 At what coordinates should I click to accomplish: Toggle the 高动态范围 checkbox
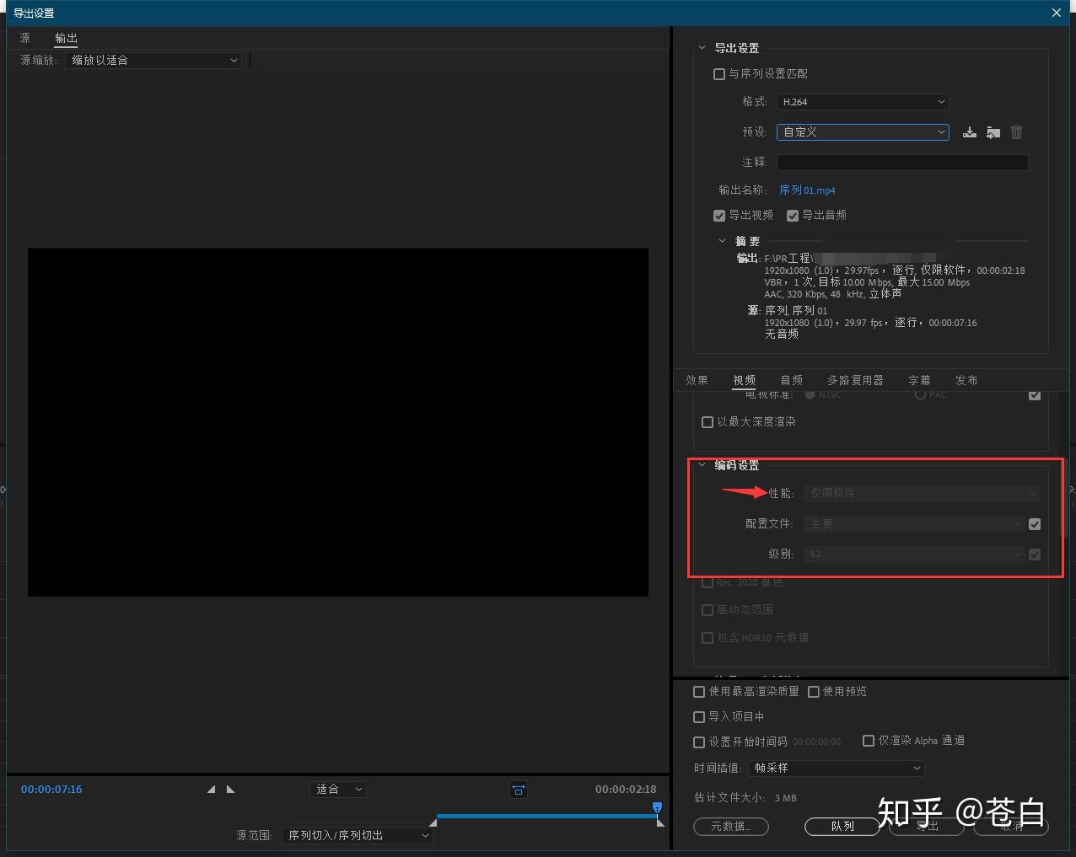click(707, 610)
